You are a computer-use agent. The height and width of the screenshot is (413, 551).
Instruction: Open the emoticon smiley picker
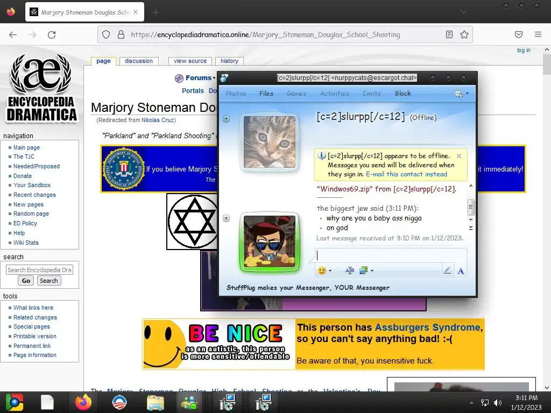coord(322,270)
